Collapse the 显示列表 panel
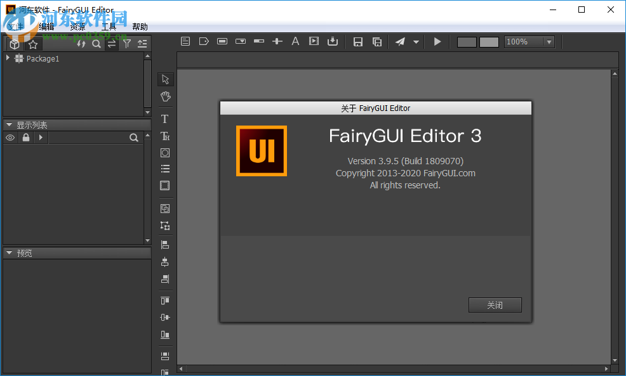Screen dimensions: 626x376 pyautogui.click(x=9, y=125)
